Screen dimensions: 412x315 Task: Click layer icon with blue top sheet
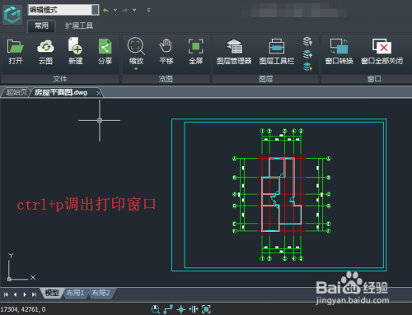click(x=307, y=54)
